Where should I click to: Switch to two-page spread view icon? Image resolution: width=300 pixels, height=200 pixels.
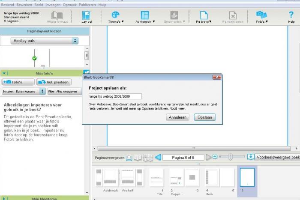(x=138, y=158)
